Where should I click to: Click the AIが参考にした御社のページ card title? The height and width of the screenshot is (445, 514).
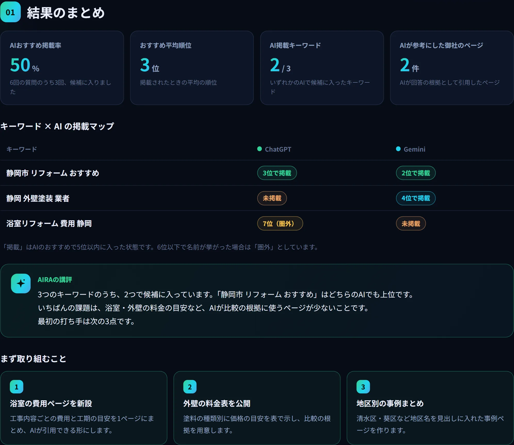tap(441, 45)
